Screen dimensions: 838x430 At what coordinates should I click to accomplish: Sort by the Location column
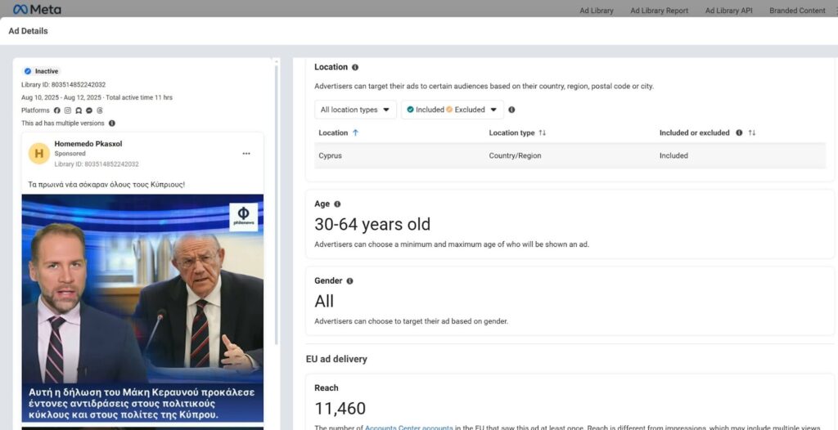(338, 132)
